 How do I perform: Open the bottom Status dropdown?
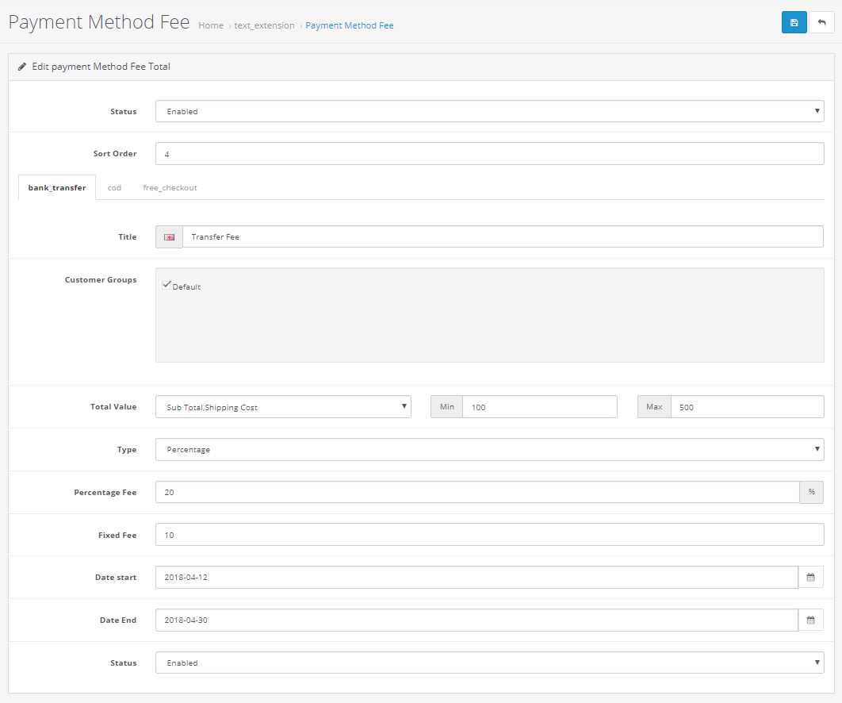489,663
